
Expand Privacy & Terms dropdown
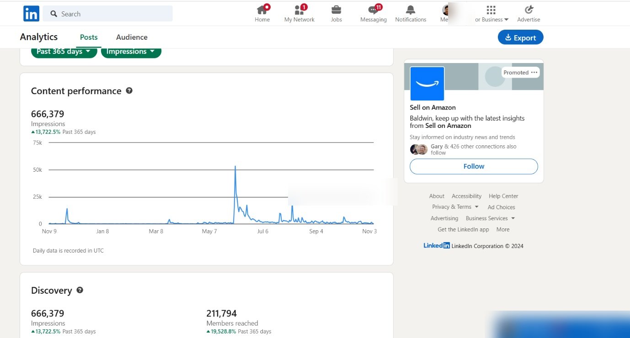click(455, 207)
